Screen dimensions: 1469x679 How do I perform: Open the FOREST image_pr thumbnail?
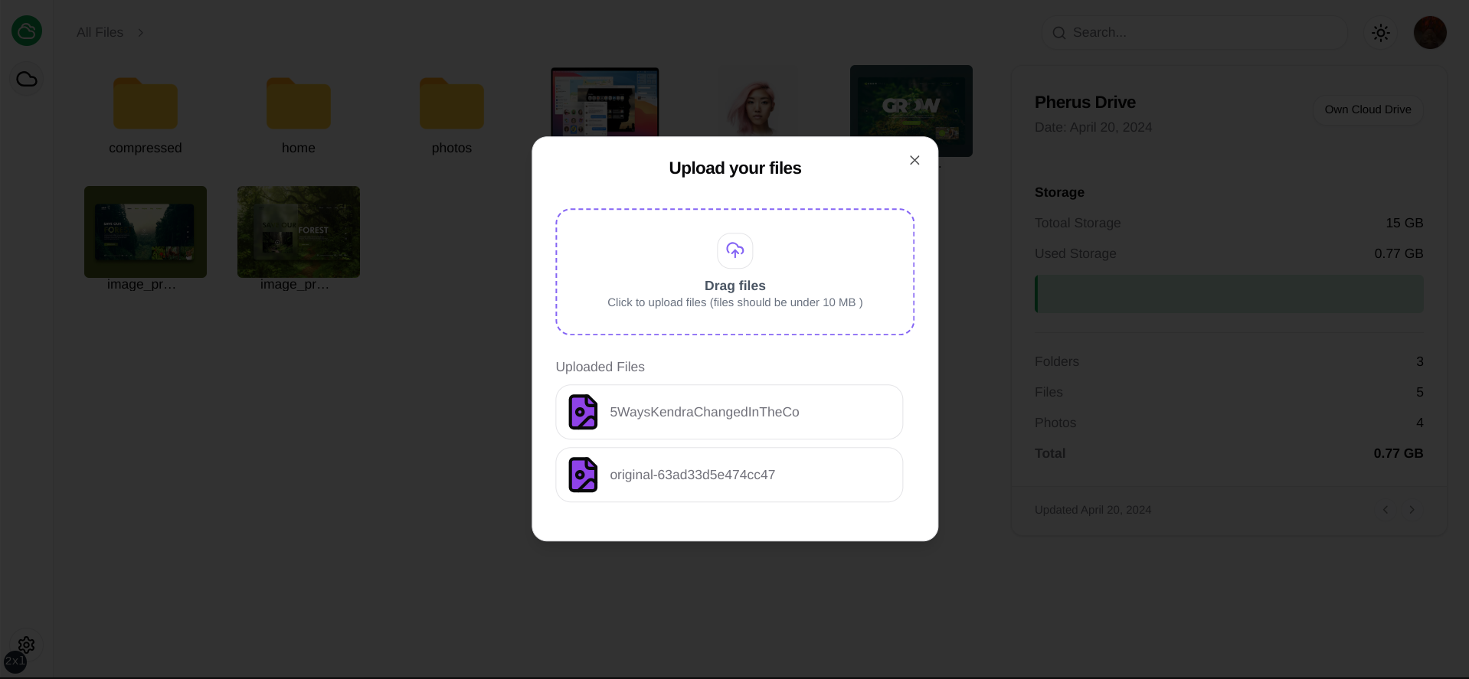click(x=299, y=232)
